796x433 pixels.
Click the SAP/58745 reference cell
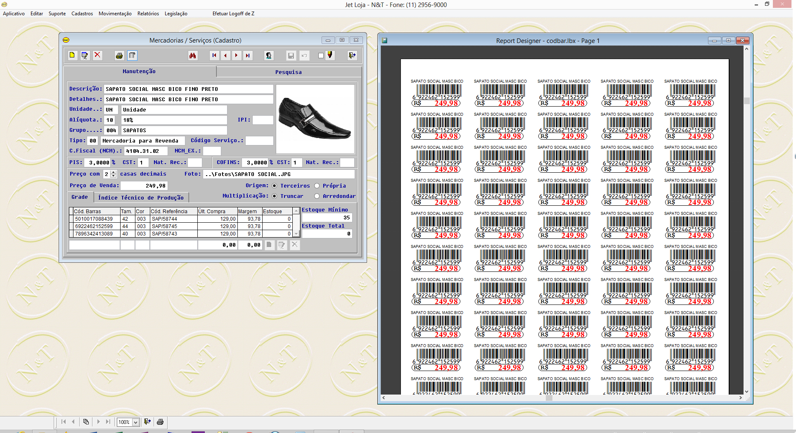(173, 226)
